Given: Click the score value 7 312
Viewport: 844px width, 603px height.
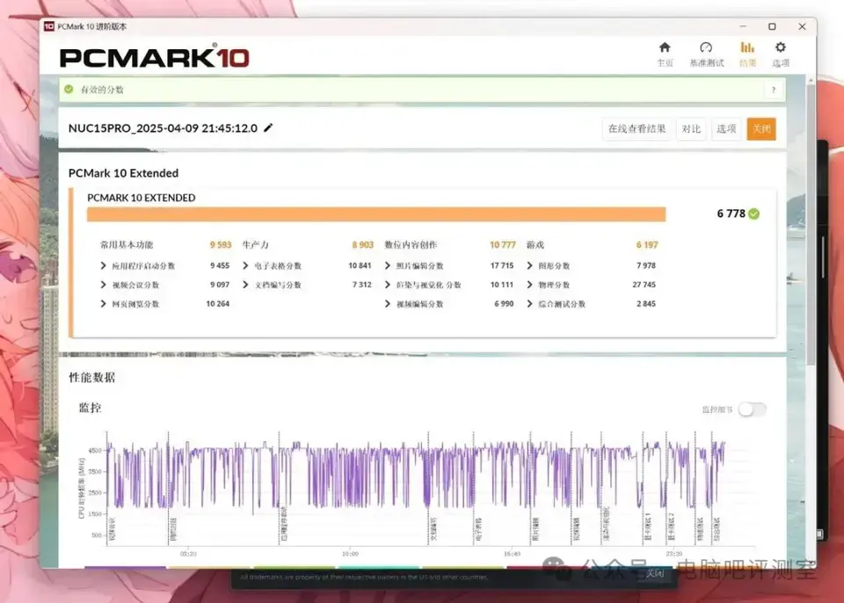Looking at the screenshot, I should [362, 284].
